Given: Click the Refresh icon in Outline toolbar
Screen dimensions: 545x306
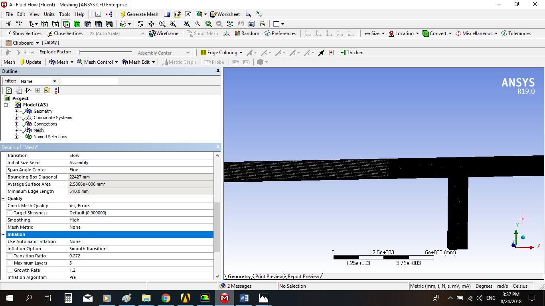Looking at the screenshot, I should 9,90.
